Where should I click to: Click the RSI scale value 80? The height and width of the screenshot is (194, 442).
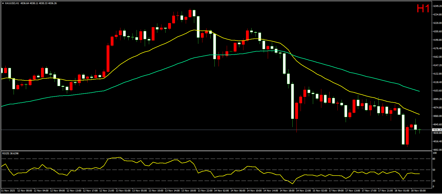coord(434,159)
